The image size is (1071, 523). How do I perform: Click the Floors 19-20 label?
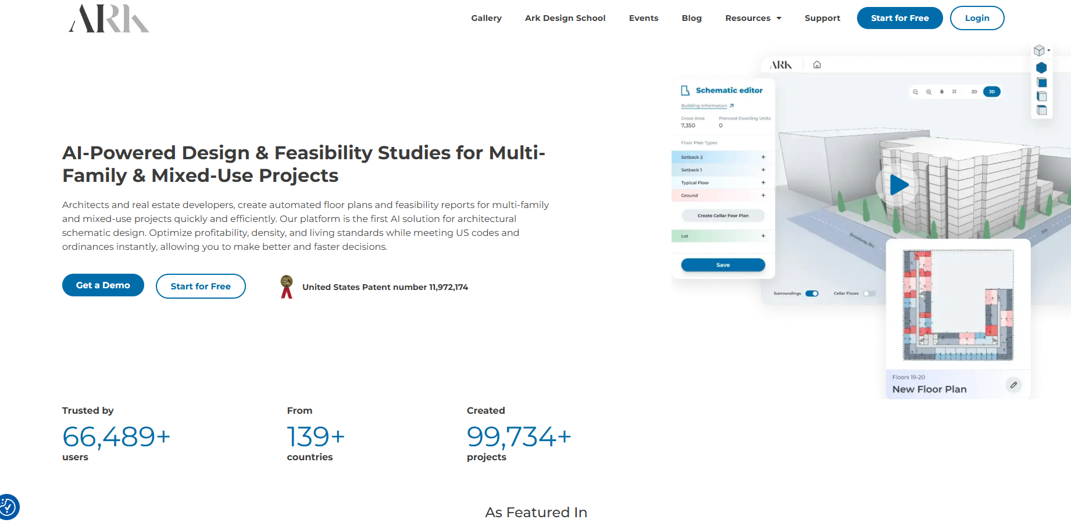[908, 377]
